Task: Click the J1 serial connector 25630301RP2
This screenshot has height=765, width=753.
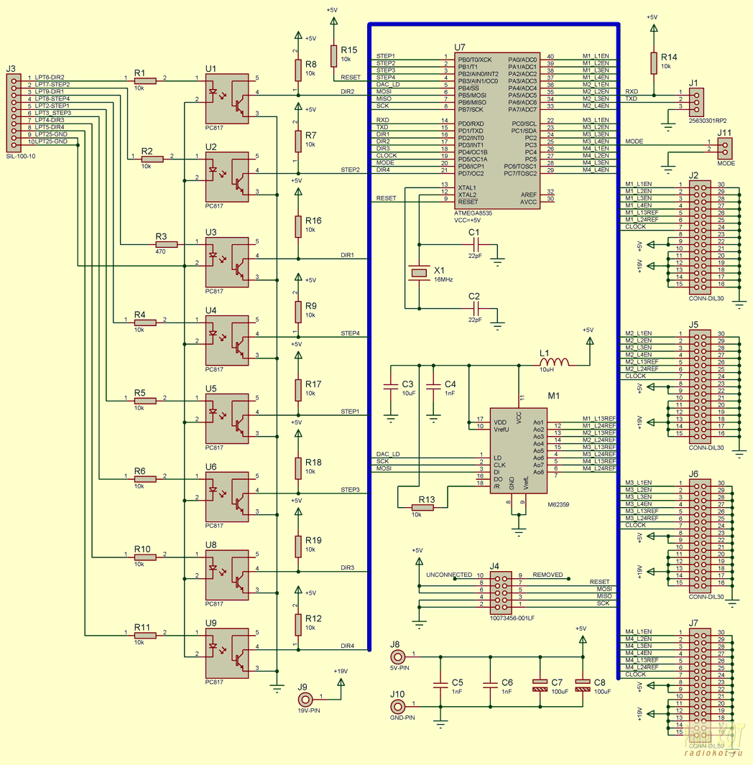Action: click(696, 103)
